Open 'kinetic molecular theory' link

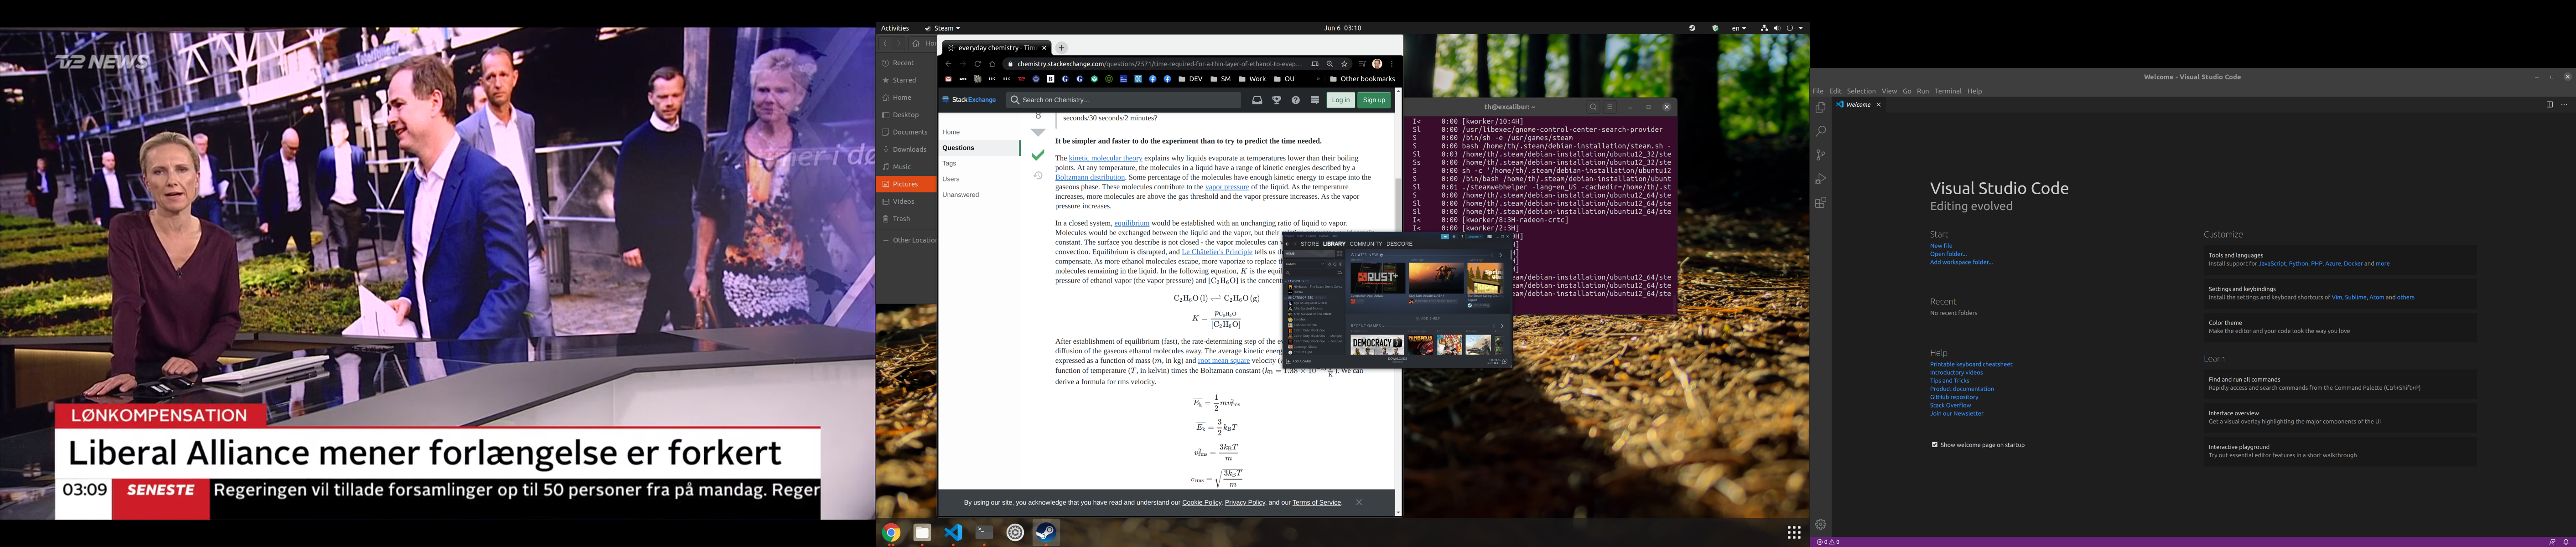pyautogui.click(x=1105, y=158)
